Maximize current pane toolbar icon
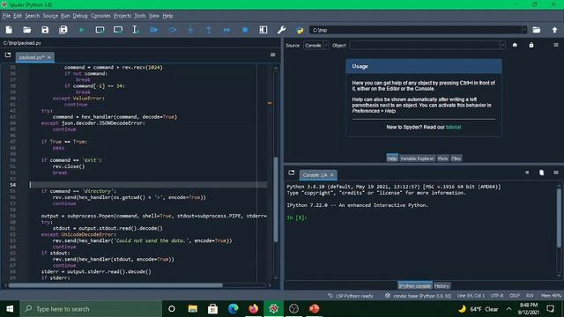Screen dimensions: 564x317 [x=263, y=30]
